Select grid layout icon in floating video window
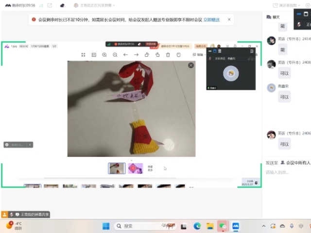This screenshot has width=311, height=233. click(x=220, y=51)
